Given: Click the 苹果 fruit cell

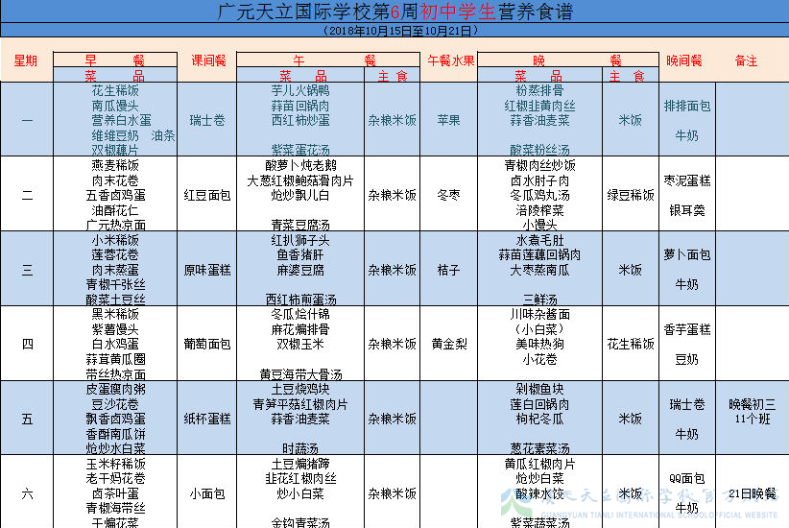Looking at the screenshot, I should pos(450,121).
